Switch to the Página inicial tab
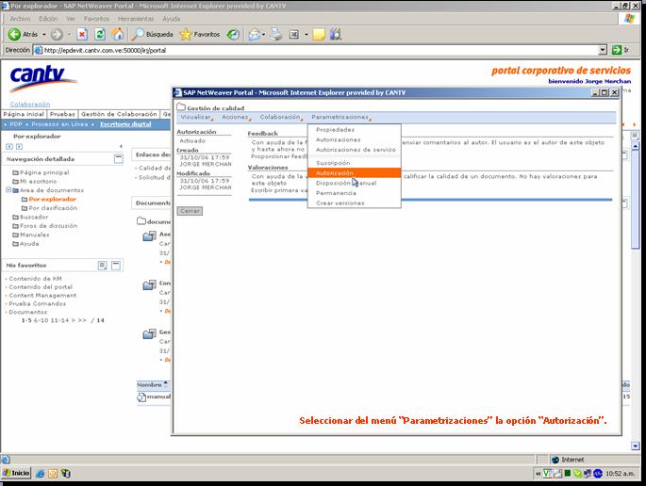Image resolution: width=646 pixels, height=486 pixels. coord(24,114)
